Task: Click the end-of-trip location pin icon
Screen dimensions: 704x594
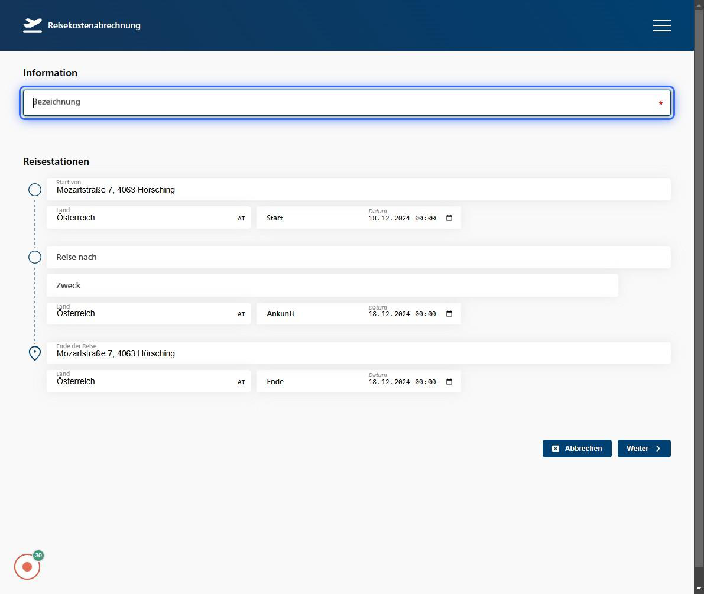Action: (x=35, y=353)
